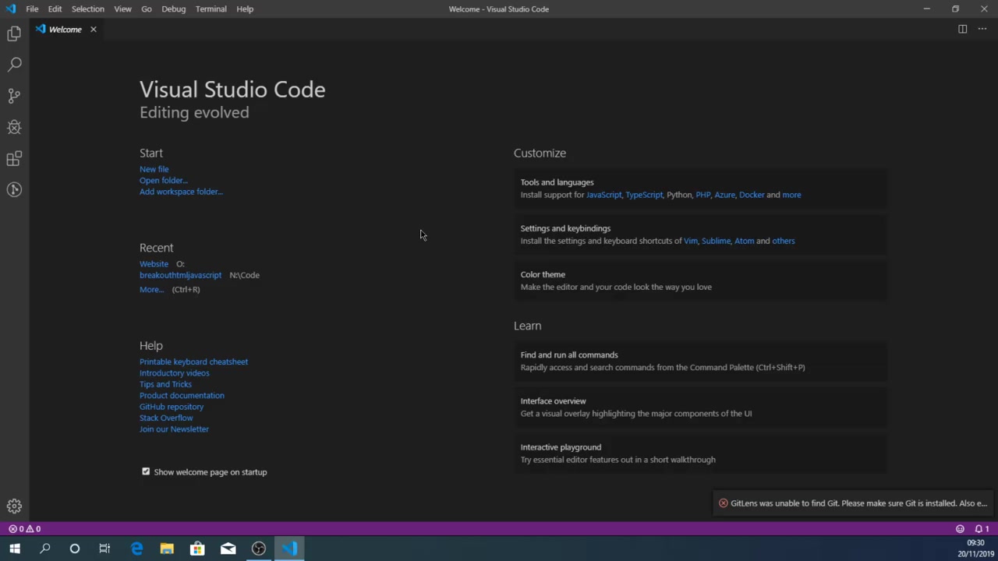Click the Atom keybindings link
This screenshot has width=998, height=561.
pos(744,241)
